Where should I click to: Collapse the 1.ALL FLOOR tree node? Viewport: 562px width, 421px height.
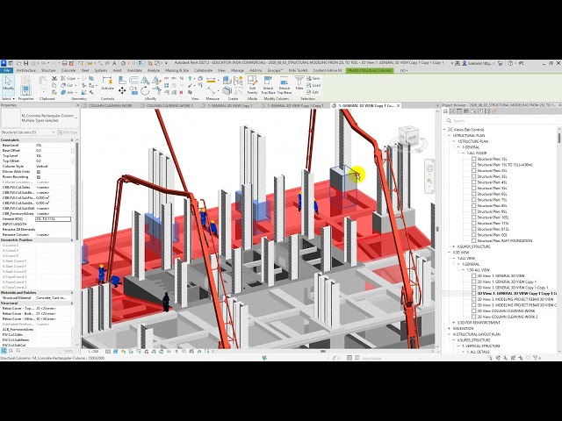click(463, 153)
